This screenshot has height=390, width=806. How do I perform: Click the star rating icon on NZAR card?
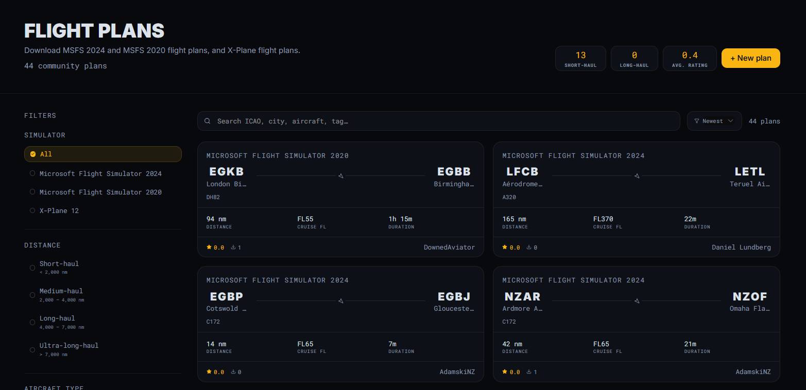coord(505,371)
